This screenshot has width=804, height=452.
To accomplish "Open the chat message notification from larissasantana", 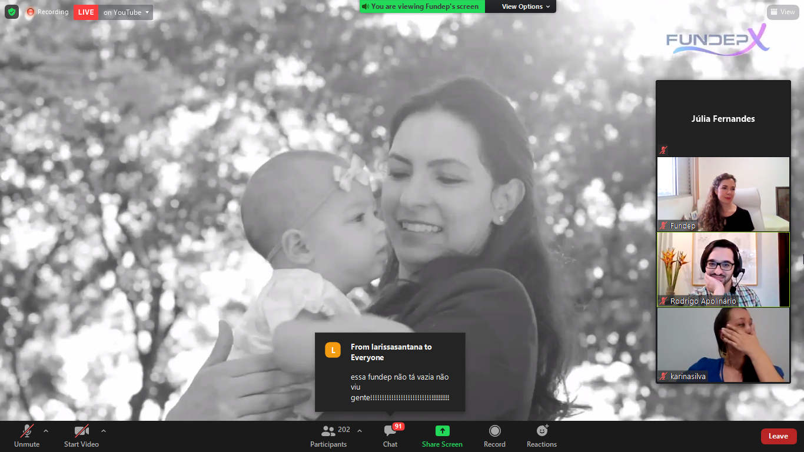I will [x=390, y=373].
